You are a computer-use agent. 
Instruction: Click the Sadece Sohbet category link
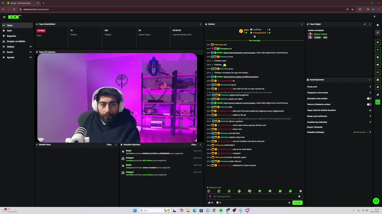(x=320, y=34)
